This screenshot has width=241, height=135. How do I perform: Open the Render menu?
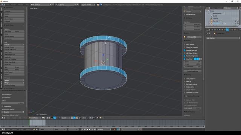pyautogui.click(x=14, y=4)
